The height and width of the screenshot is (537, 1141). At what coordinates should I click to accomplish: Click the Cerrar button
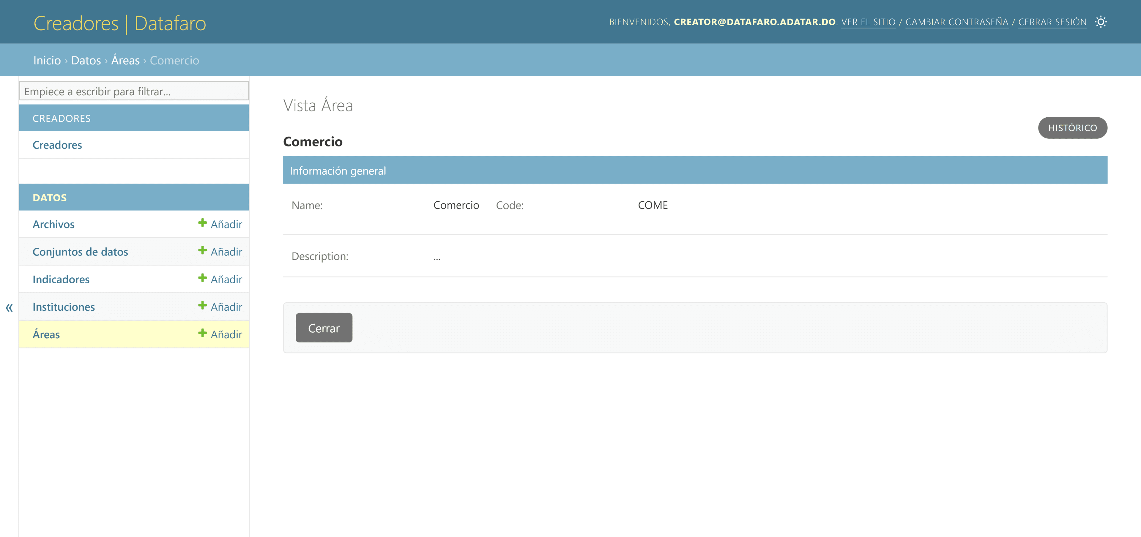pyautogui.click(x=324, y=328)
